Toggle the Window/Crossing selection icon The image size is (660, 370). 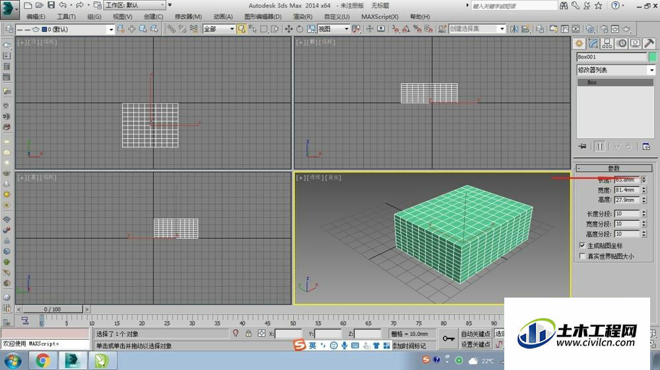[x=275, y=29]
